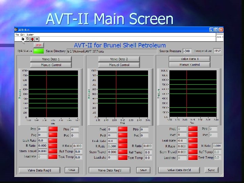The width and height of the screenshot is (244, 183).
Task: Open the Edit menu
Action: (23, 35)
